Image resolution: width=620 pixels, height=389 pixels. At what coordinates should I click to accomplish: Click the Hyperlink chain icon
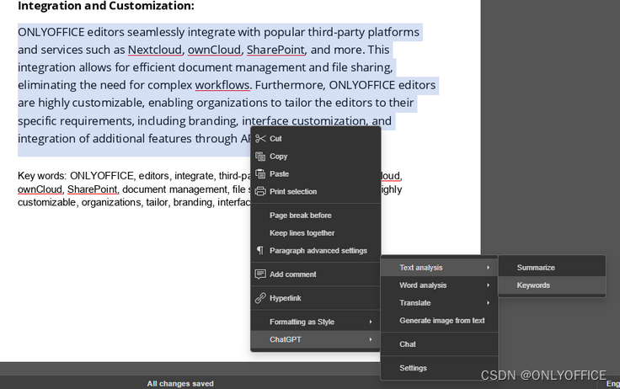(x=260, y=298)
